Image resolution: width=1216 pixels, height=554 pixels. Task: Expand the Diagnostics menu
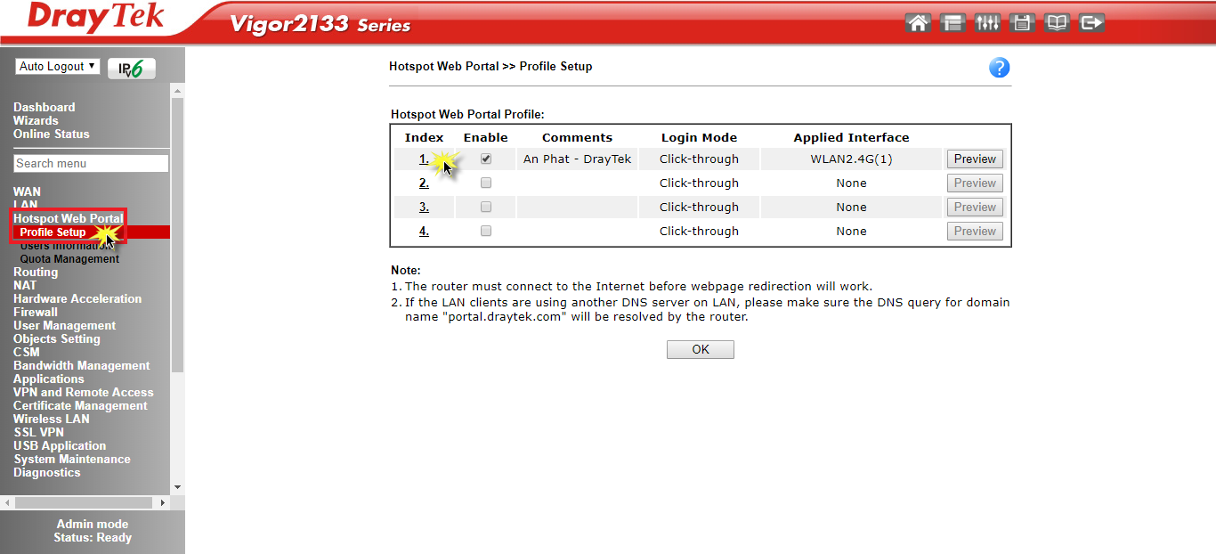click(x=47, y=472)
